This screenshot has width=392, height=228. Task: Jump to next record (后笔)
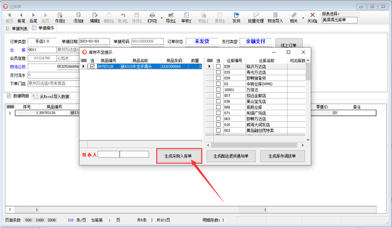pyautogui.click(x=33, y=17)
